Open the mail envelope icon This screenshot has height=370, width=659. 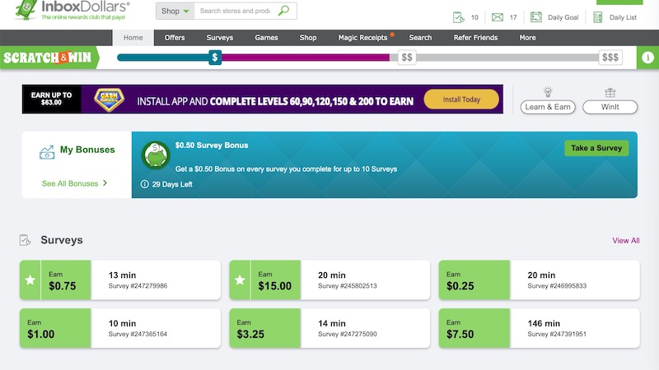pos(498,17)
